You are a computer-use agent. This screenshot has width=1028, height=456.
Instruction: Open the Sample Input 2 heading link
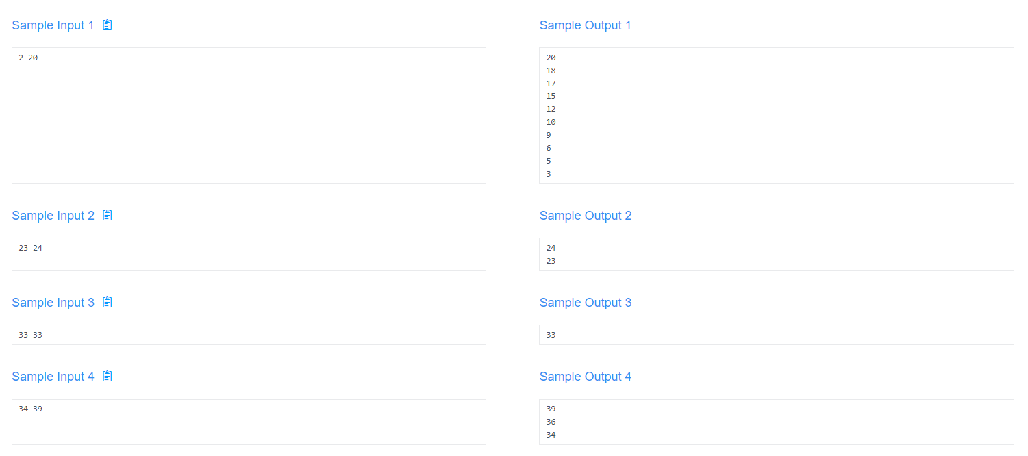pos(52,215)
